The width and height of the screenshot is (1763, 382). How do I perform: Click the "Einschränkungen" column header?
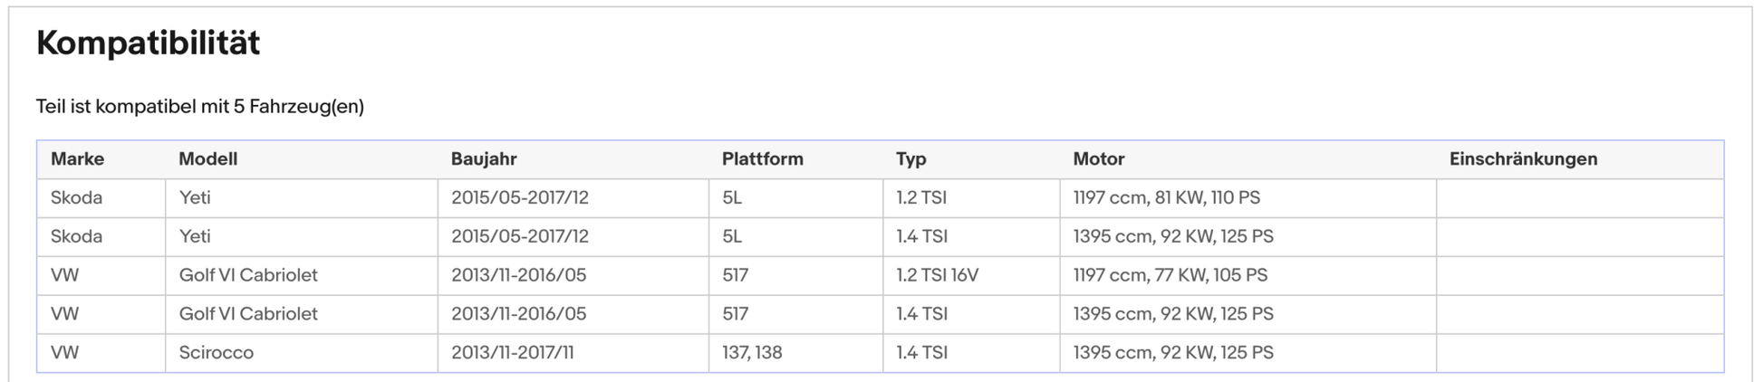pyautogui.click(x=1523, y=159)
